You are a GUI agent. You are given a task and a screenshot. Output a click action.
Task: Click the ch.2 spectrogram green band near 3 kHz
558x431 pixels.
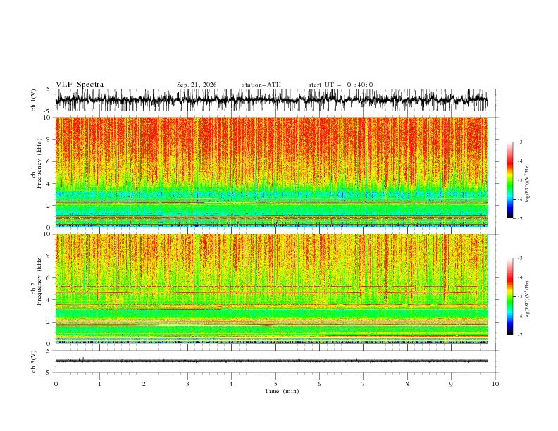[271, 313]
